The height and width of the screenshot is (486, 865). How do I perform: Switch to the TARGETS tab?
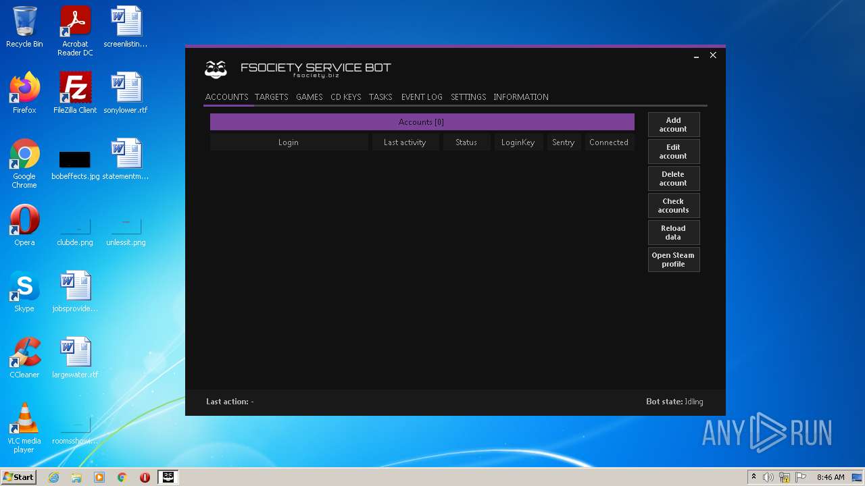click(272, 97)
